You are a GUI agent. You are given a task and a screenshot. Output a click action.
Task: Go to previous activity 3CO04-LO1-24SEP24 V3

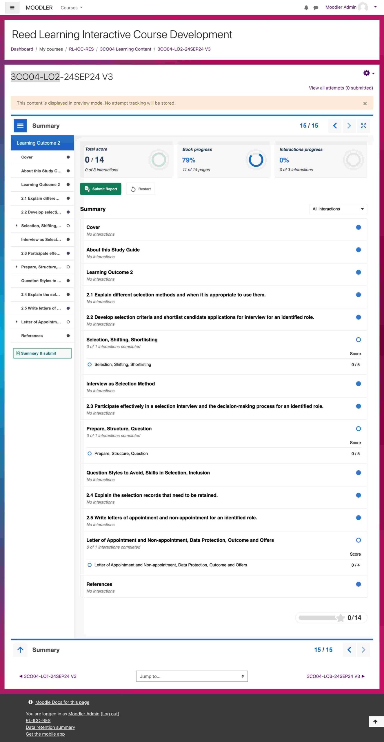click(x=48, y=676)
